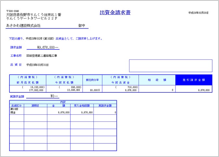This screenshot has width=219, height=157.
Task: Click the 内訳 breakdown table title
Action: point(63,102)
